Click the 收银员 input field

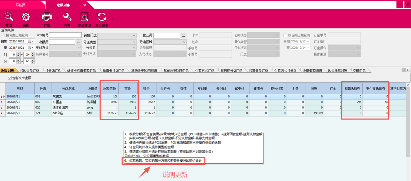coord(62,42)
